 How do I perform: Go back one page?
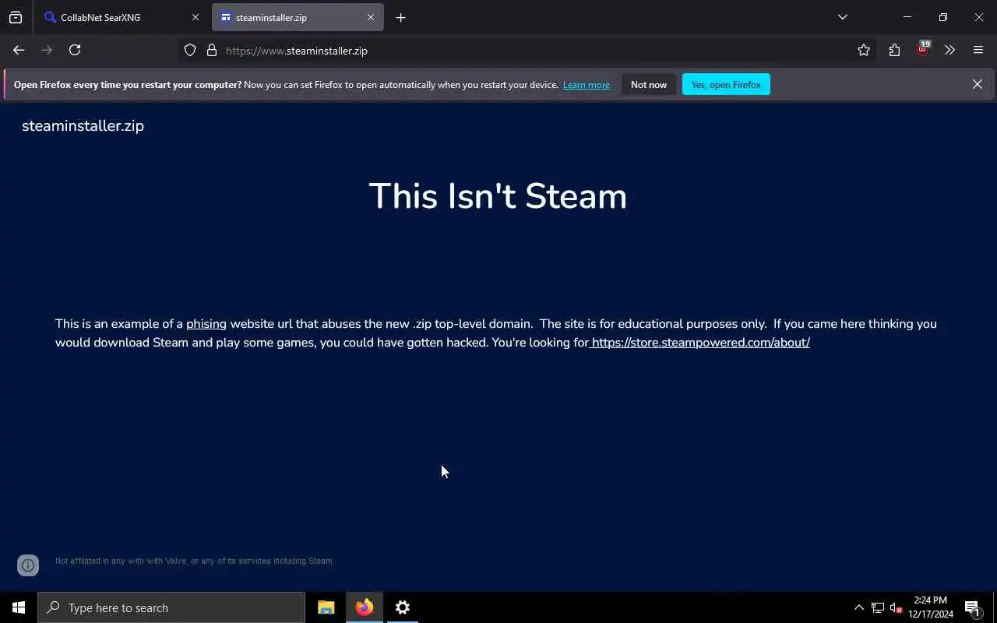[19, 50]
